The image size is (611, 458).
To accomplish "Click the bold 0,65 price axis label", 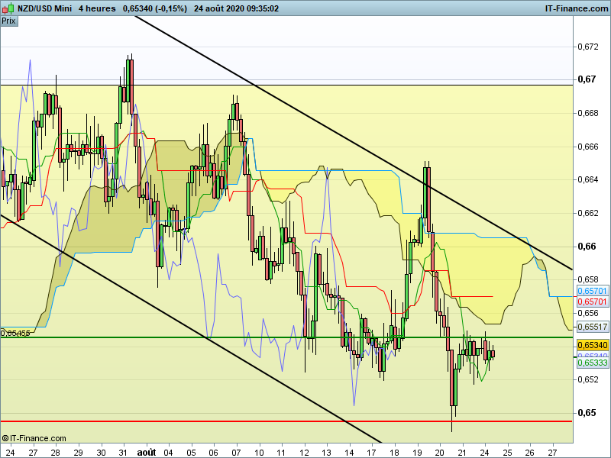I will (587, 413).
